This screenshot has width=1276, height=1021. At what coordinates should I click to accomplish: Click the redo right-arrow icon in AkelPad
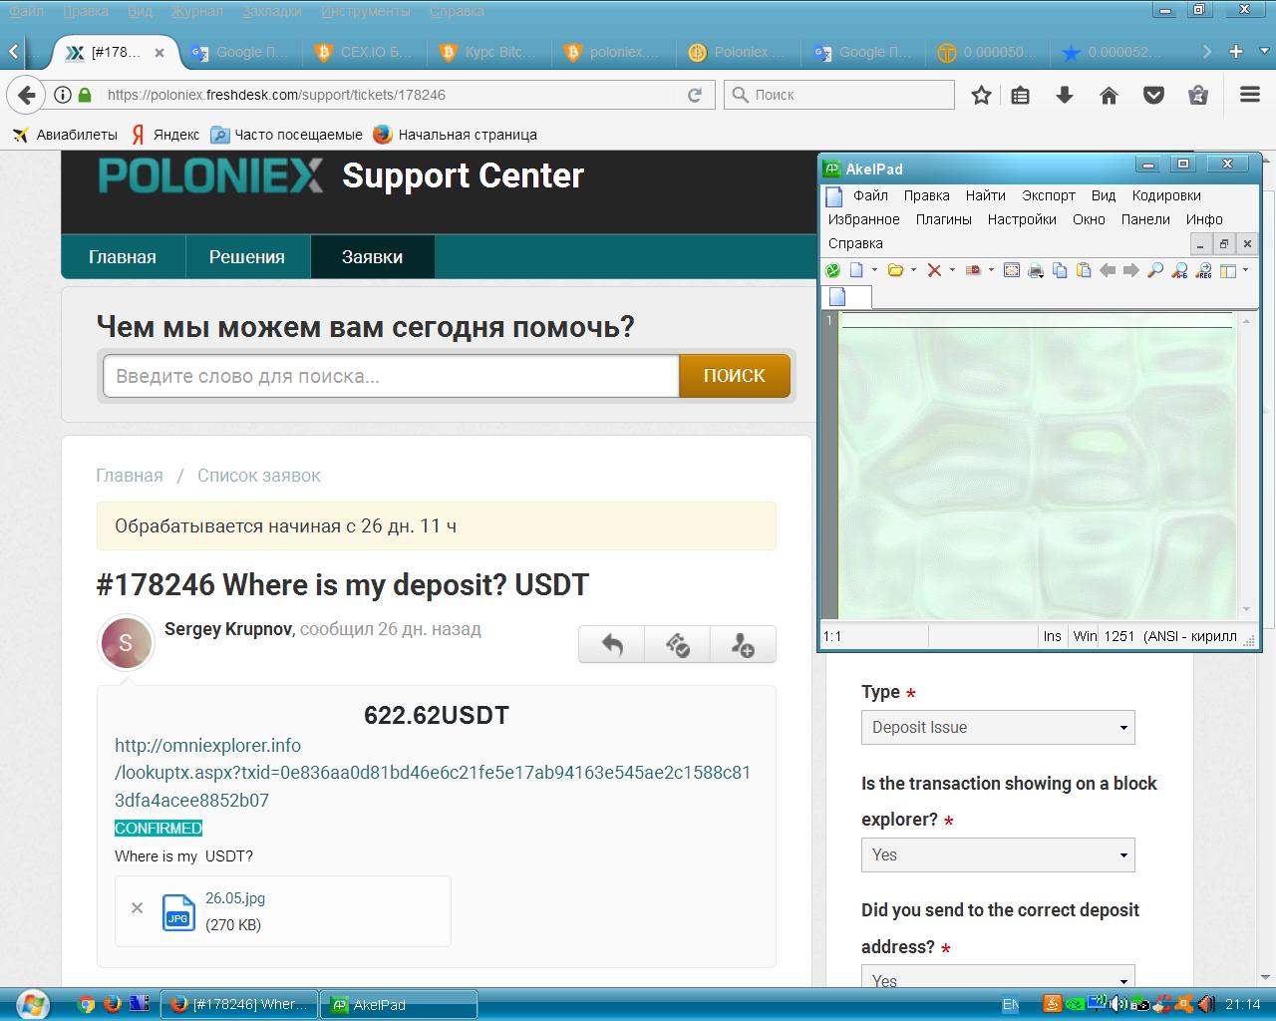(1131, 270)
